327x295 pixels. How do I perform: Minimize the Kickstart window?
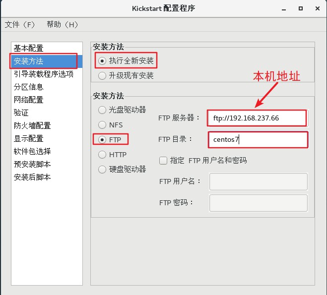tap(284, 9)
